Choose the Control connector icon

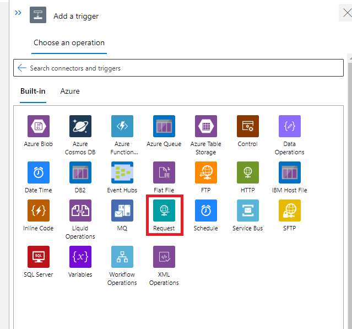[248, 126]
